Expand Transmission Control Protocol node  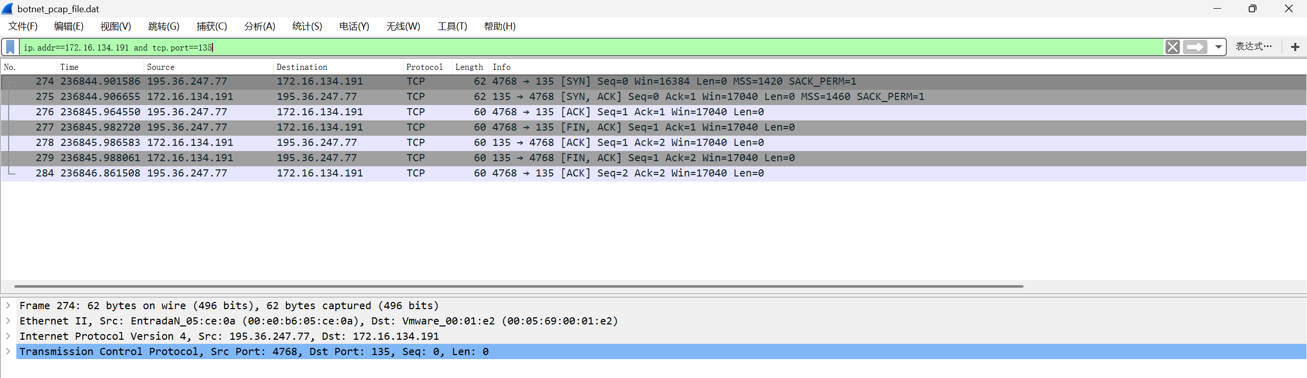point(8,351)
